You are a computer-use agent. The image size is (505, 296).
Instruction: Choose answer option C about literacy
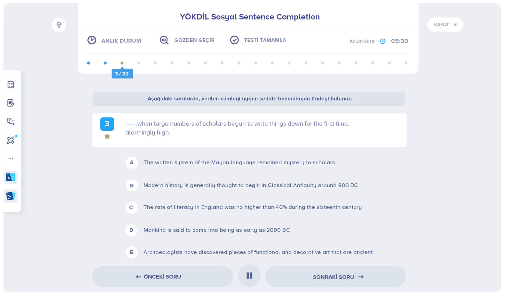[131, 208]
